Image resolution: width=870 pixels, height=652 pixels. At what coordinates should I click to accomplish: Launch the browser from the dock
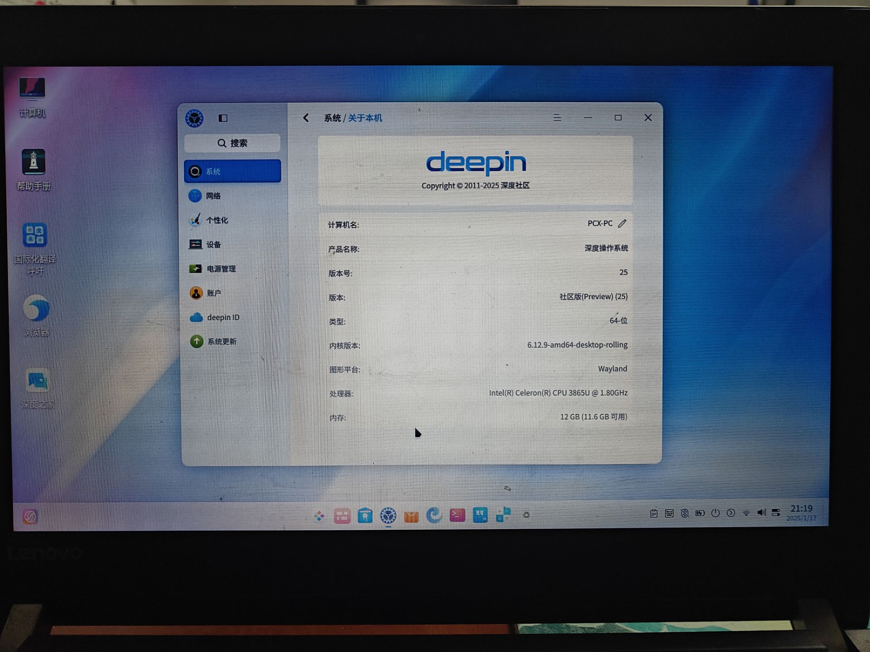[434, 515]
